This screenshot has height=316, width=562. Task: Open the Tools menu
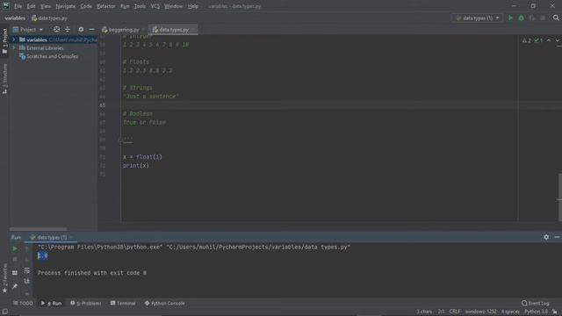point(140,6)
